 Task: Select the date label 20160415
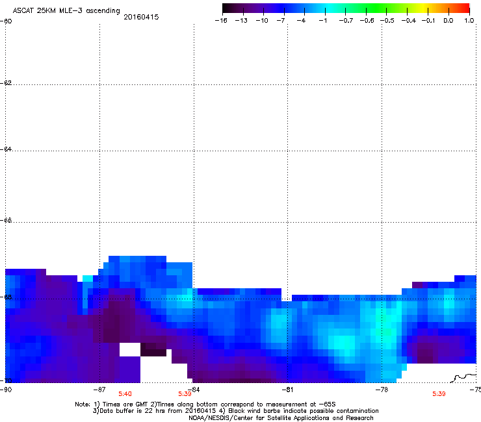click(141, 17)
